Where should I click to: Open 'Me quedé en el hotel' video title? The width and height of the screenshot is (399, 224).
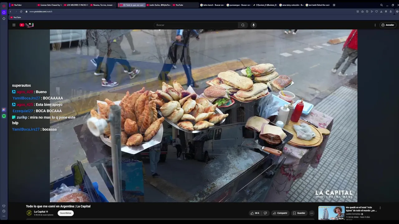click(361, 209)
